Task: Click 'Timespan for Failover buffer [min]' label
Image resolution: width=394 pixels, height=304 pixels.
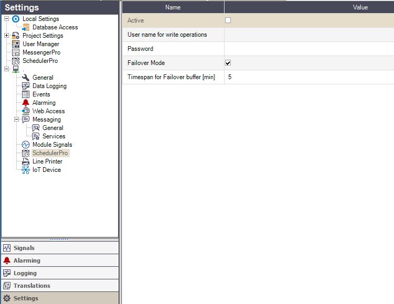Action: point(171,77)
